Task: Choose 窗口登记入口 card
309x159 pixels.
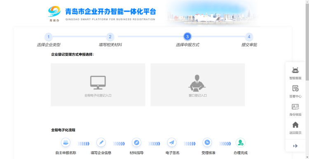Action: 198,85
